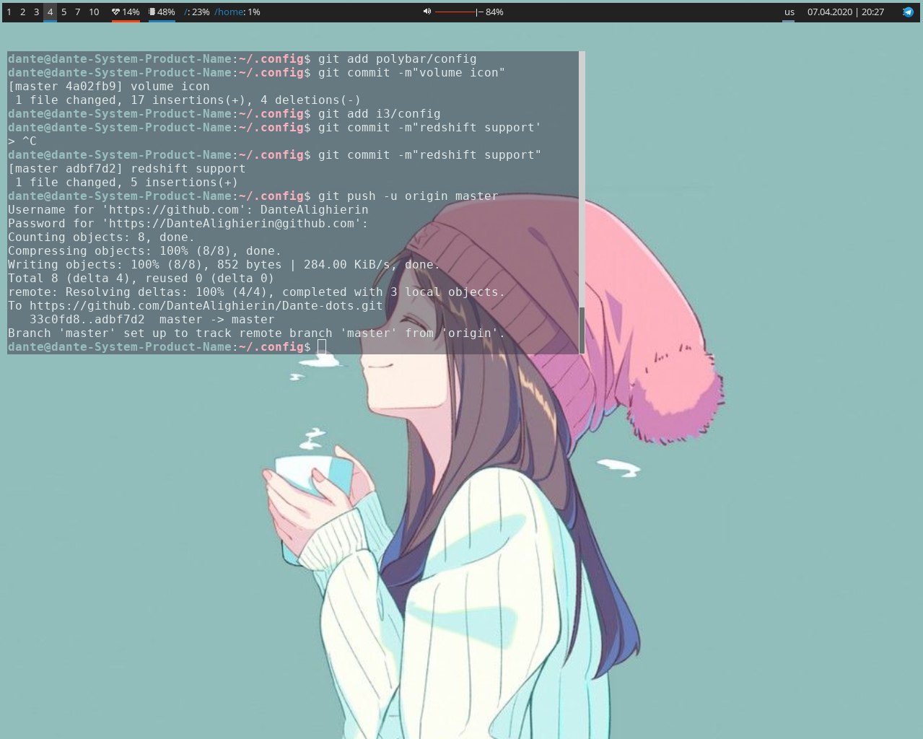Viewport: 923px width, 739px height.
Task: Switch to workspace 7
Action: (77, 12)
